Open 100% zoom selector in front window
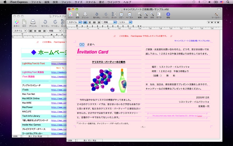 coord(72,140)
